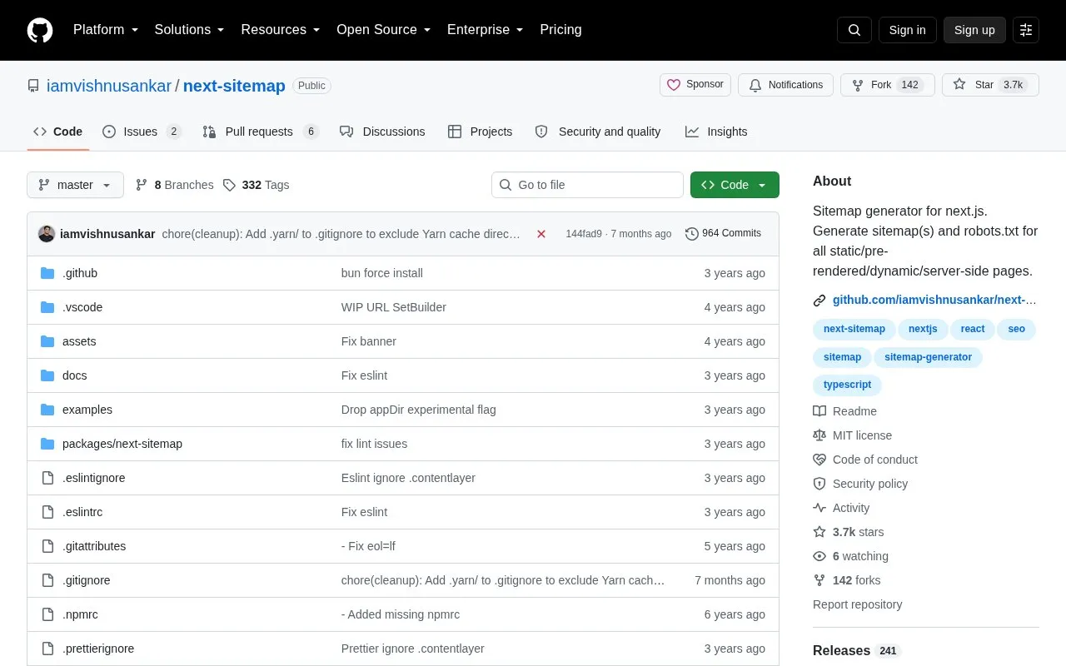Expand the Open Source menu
Screen dimensions: 1066x666
(x=384, y=30)
